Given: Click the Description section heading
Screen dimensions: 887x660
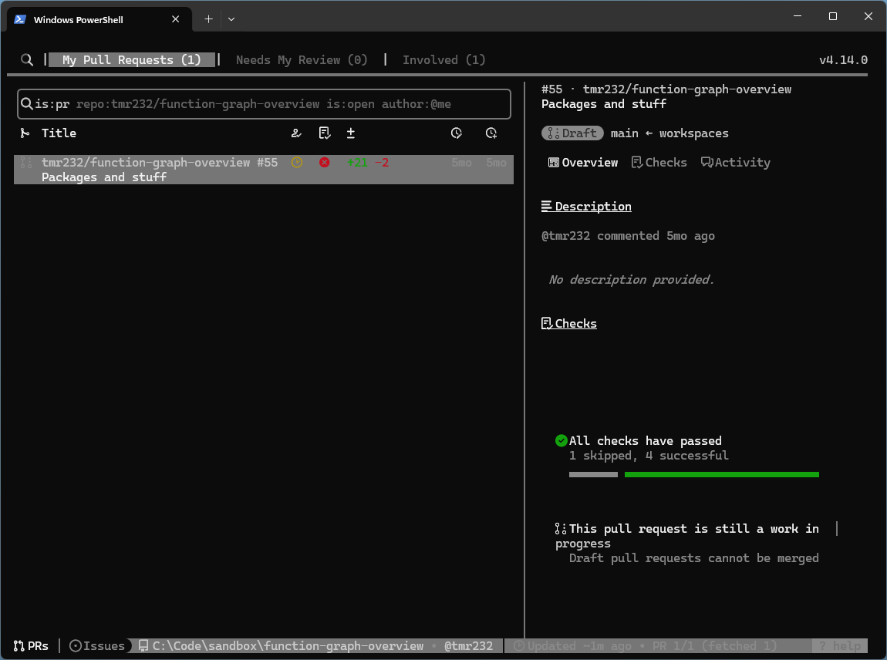Looking at the screenshot, I should pos(587,207).
